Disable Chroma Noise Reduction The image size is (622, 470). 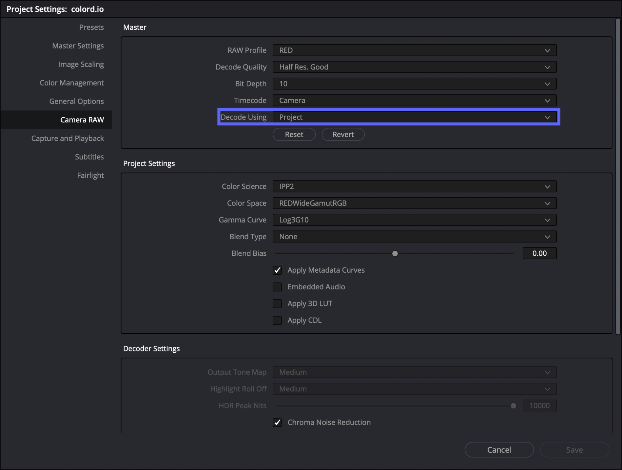coord(277,422)
